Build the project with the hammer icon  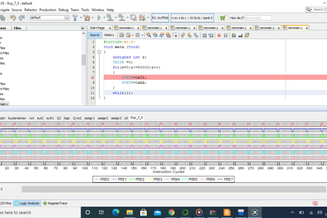[x=75, y=18]
